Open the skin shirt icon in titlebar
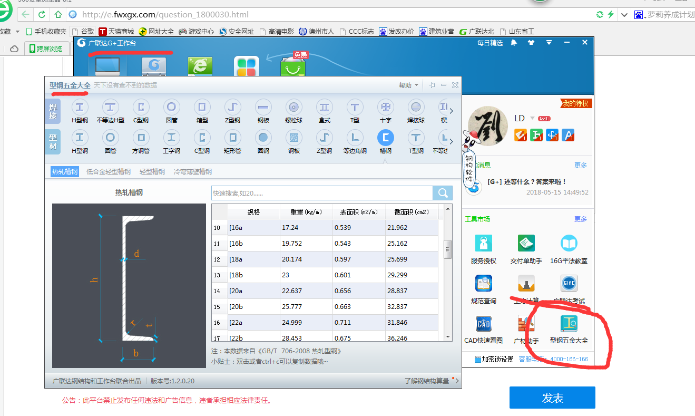695x416 pixels. (x=531, y=43)
